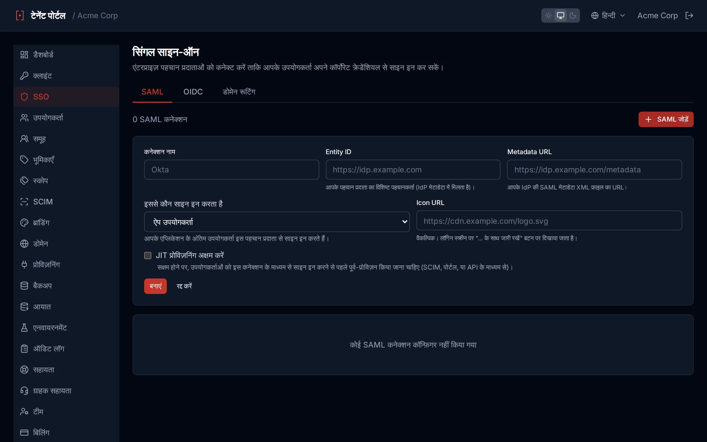Click the बिलिंग sidebar label
This screenshot has height=442, width=707.
(x=41, y=433)
